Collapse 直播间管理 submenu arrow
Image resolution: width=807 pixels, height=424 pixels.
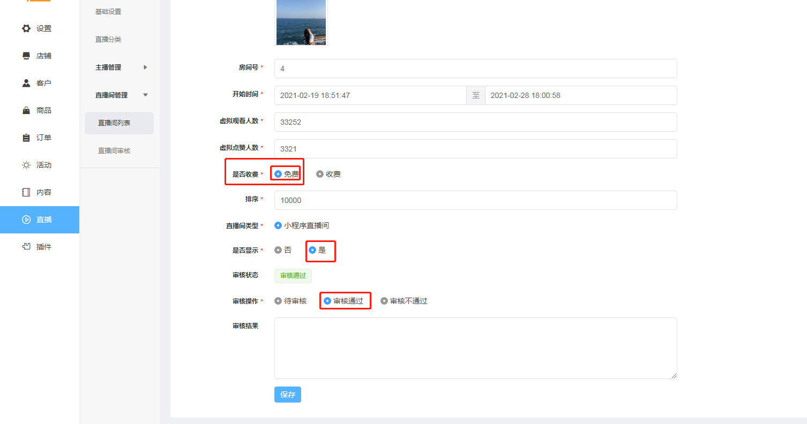click(145, 95)
